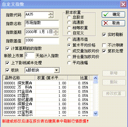Select row 000002 万科A
The image size is (128, 127).
(48, 87)
